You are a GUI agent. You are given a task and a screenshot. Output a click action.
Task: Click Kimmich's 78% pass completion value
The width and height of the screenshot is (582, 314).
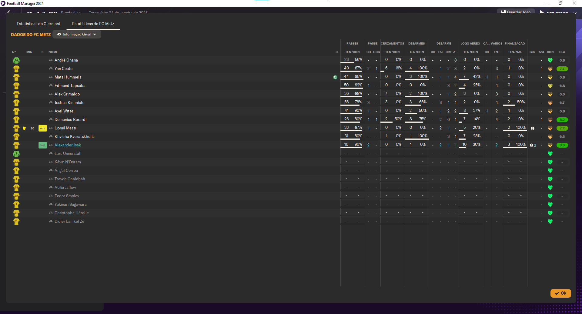[358, 102]
